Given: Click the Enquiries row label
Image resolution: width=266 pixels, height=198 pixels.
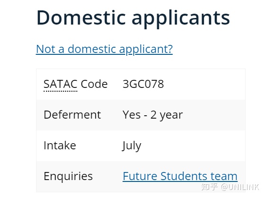Looking at the screenshot, I should click(x=68, y=176).
